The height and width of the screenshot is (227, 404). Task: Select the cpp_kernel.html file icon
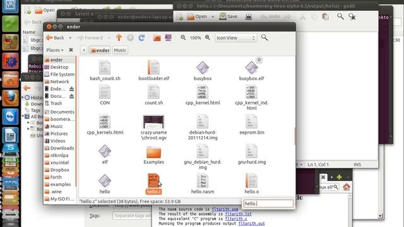pos(203,92)
